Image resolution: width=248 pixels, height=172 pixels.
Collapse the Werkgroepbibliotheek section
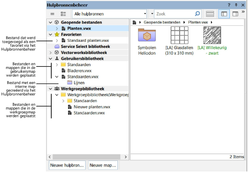pyautogui.click(x=50, y=89)
